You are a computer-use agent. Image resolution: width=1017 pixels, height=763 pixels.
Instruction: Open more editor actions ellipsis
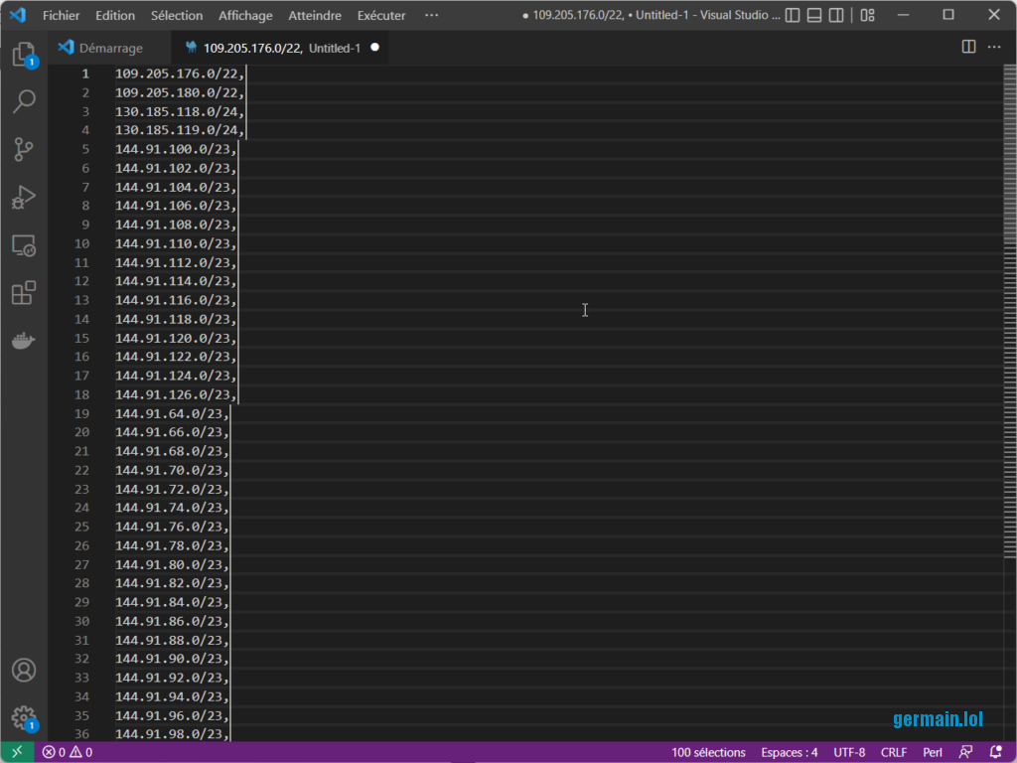click(994, 47)
